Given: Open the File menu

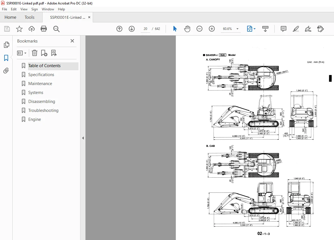Looking at the screenshot, I should (4, 9).
